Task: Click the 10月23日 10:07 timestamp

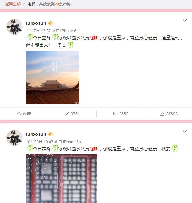Action: (x=40, y=142)
